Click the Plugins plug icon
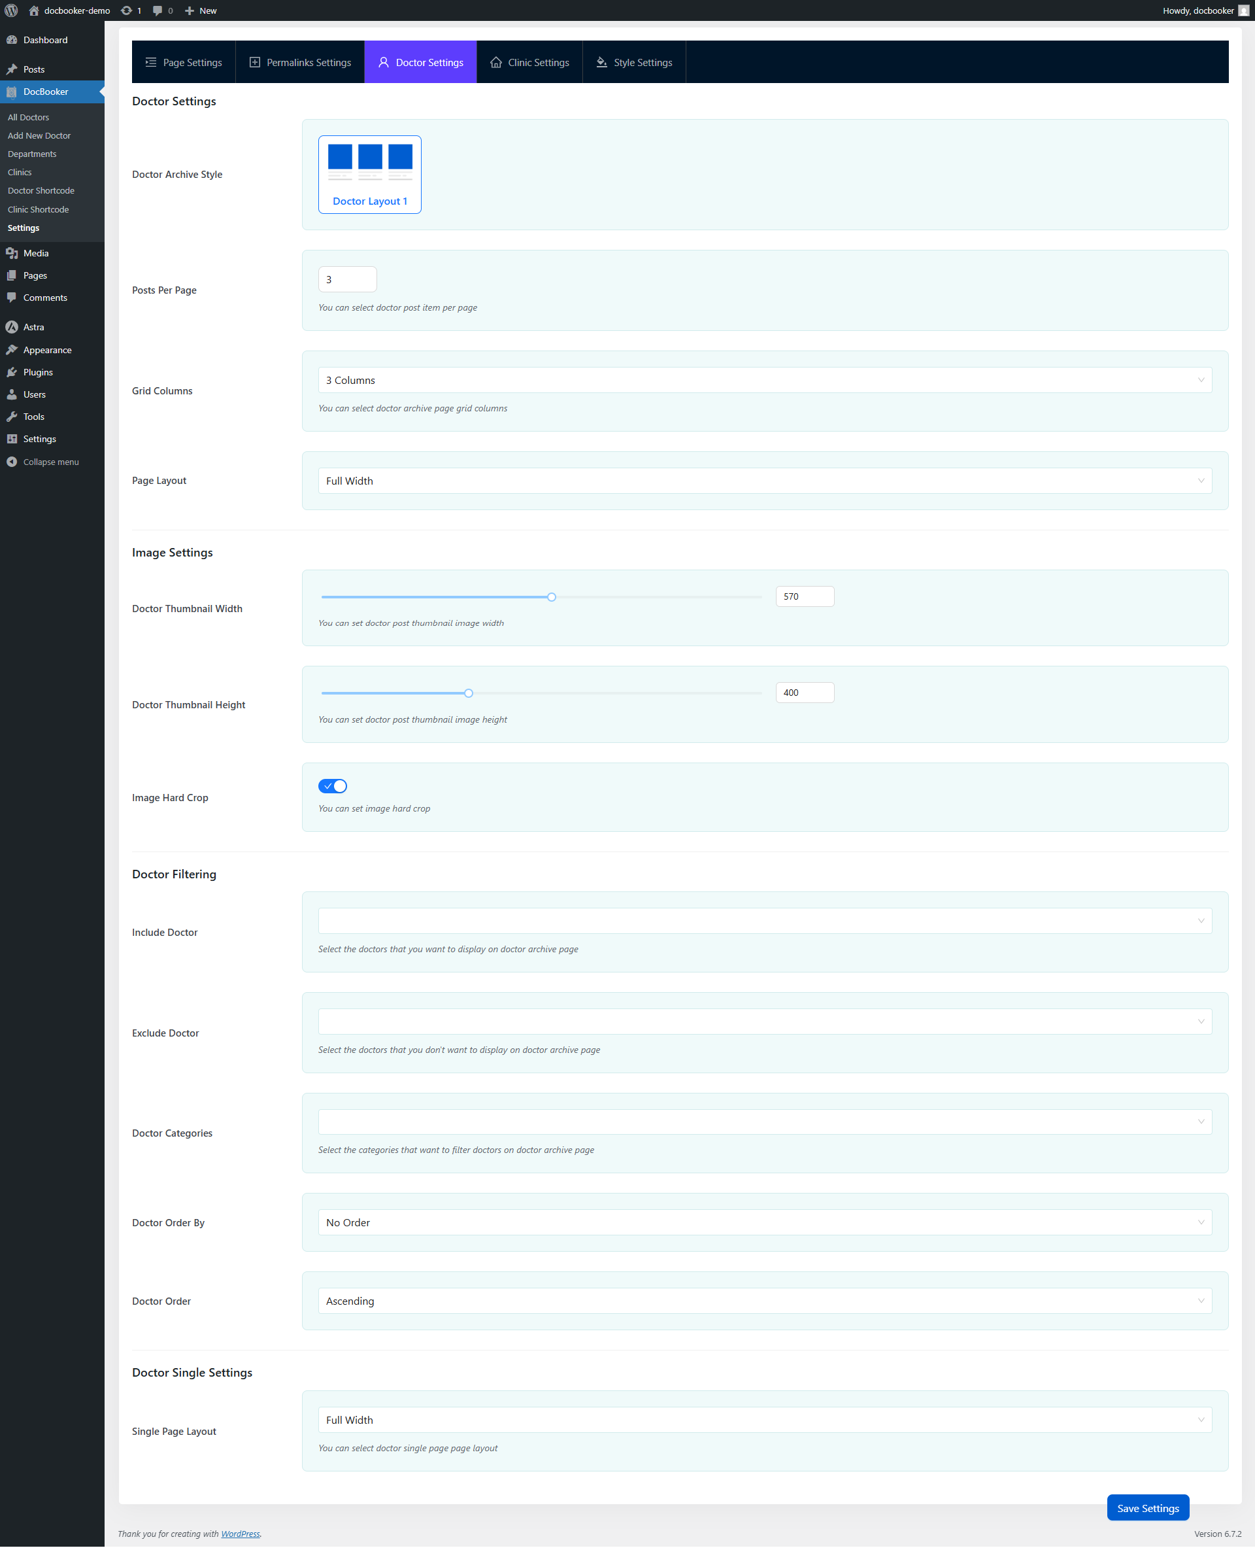The width and height of the screenshot is (1255, 1548). tap(12, 373)
